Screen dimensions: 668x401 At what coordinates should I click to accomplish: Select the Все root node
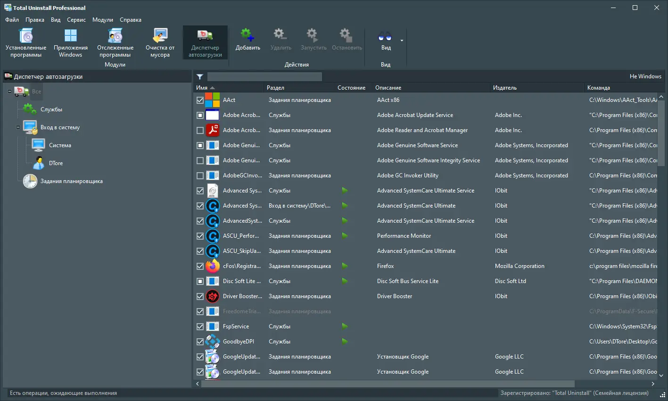(36, 92)
